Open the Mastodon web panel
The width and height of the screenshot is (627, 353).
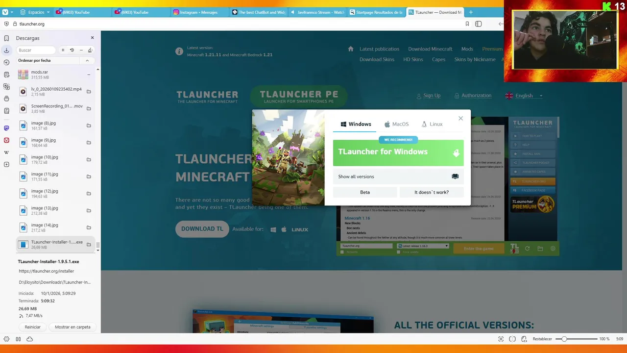[x=6, y=128]
